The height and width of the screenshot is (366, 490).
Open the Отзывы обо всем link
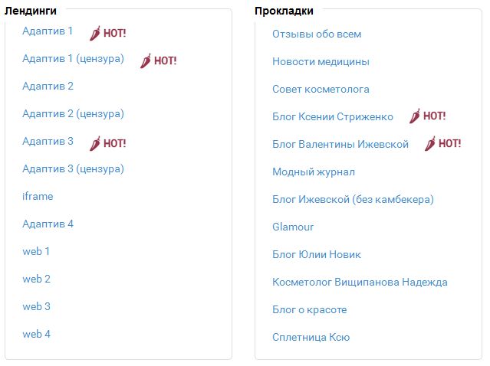tap(317, 34)
